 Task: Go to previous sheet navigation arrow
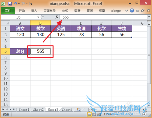click(x=7, y=109)
